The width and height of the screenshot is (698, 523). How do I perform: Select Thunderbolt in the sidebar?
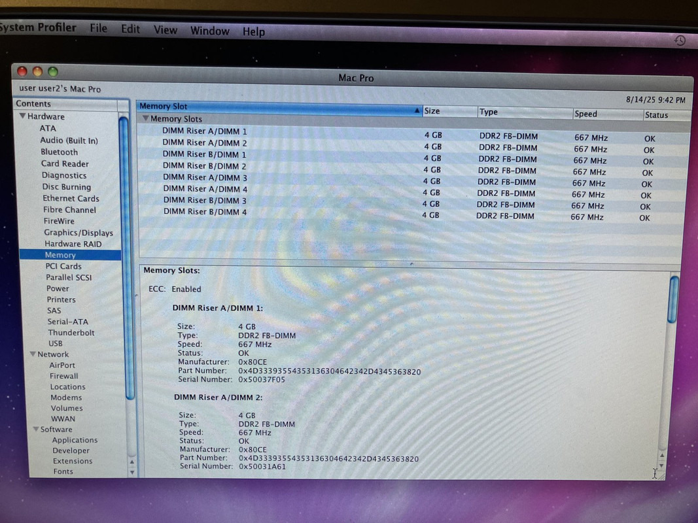71,332
